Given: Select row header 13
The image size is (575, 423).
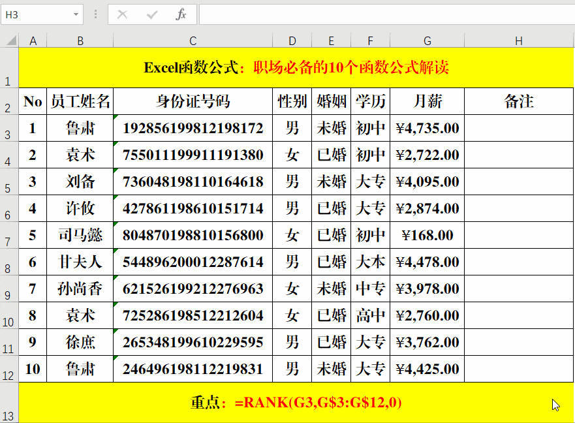Looking at the screenshot, I should pos(9,405).
